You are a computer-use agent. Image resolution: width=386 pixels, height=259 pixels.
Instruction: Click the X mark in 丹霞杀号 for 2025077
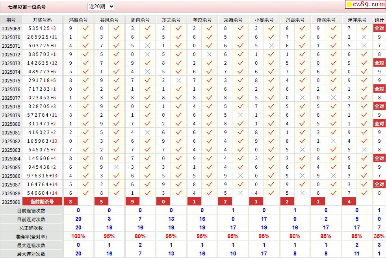[302, 98]
